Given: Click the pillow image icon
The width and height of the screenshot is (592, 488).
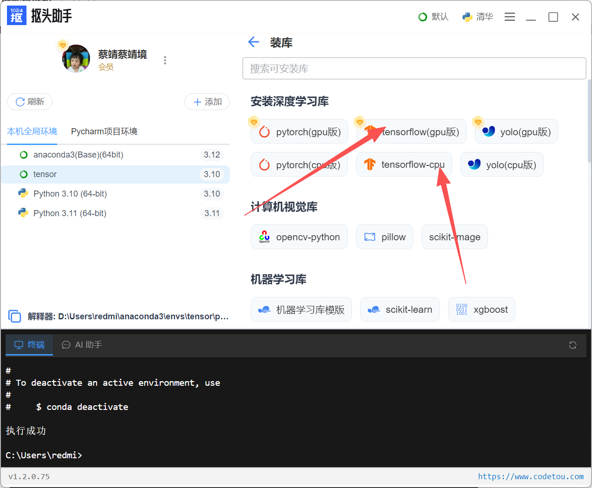Looking at the screenshot, I should (370, 237).
